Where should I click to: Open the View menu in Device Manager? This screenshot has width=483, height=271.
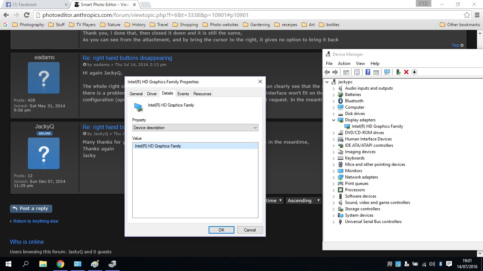pyautogui.click(x=360, y=64)
